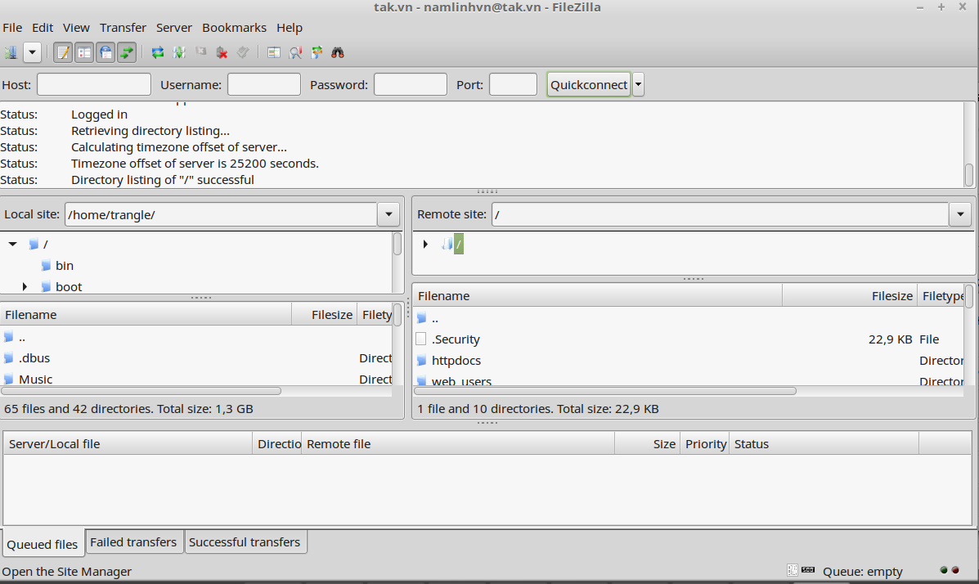Screen dimensions: 979x584
Task: Open the Transfer menu
Action: [x=123, y=28]
